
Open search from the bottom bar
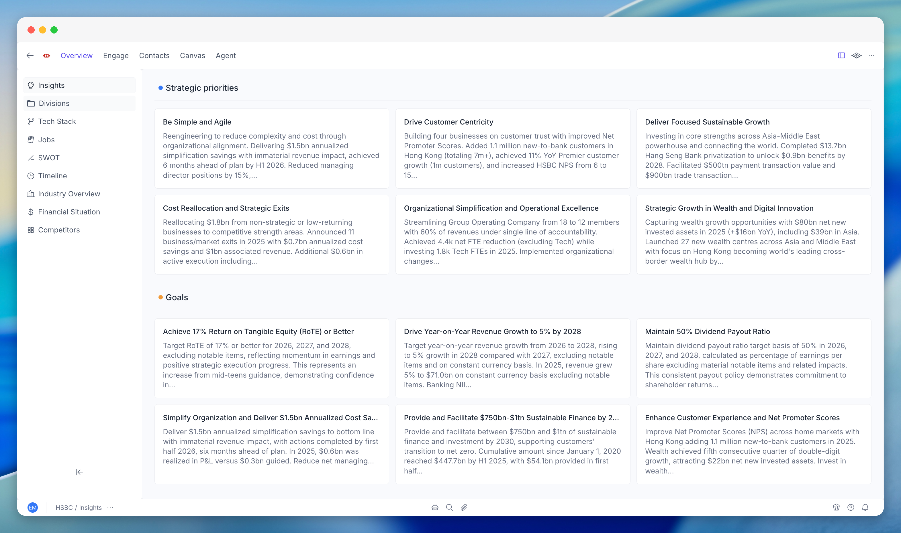[449, 507]
